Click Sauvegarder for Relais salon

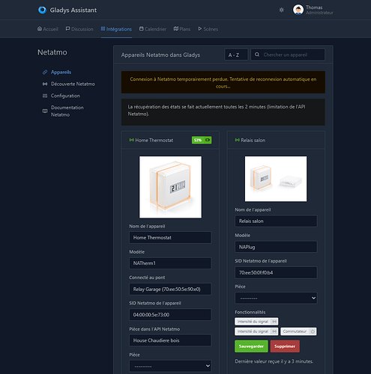(x=251, y=346)
